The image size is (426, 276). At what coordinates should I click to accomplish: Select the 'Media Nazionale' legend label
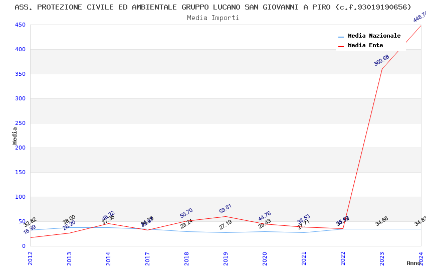pyautogui.click(x=374, y=36)
